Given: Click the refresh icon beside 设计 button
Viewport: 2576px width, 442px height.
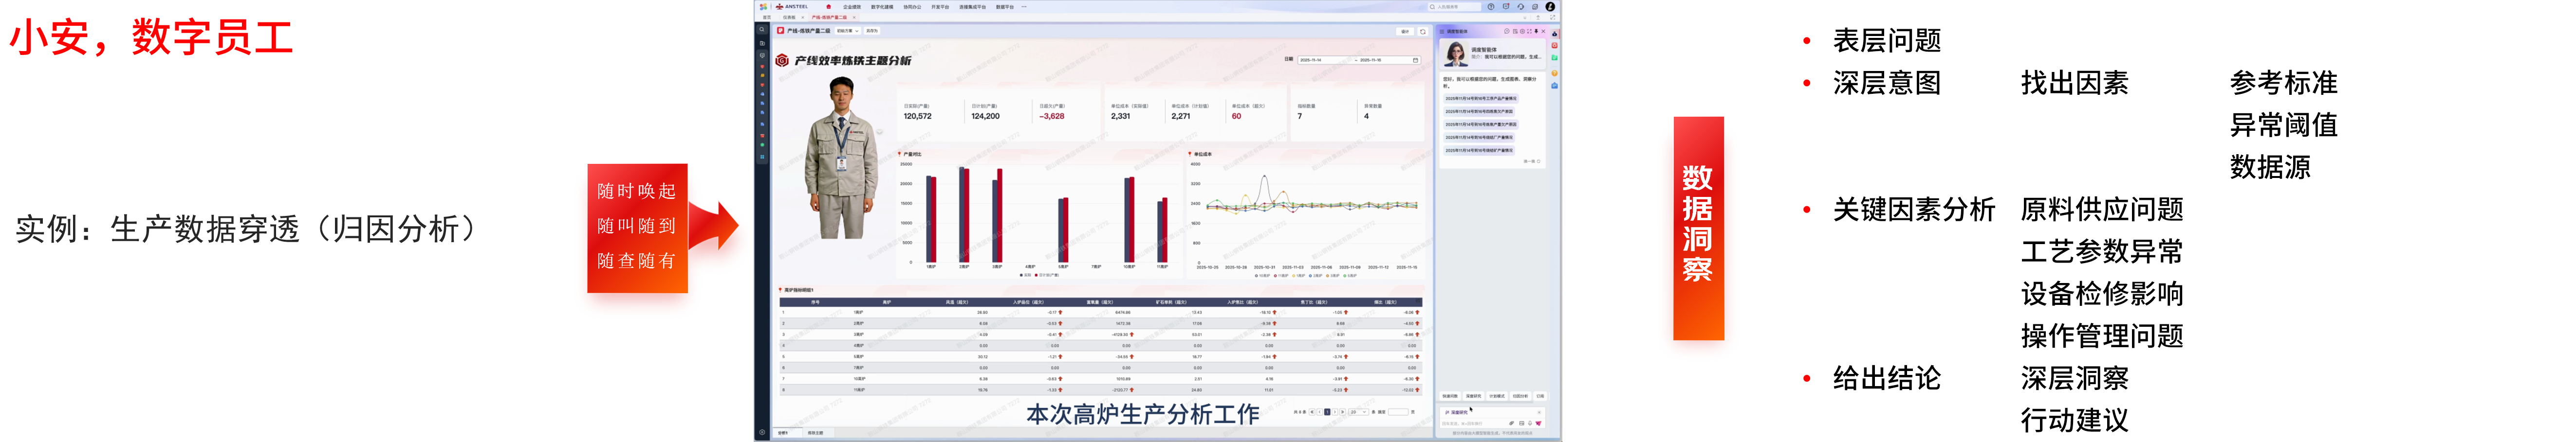Looking at the screenshot, I should click(1423, 32).
